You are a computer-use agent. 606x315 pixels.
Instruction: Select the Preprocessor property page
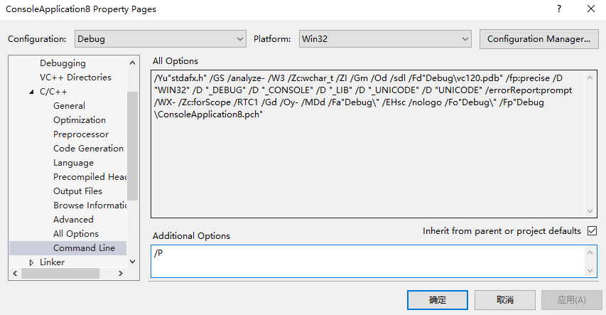(81, 134)
